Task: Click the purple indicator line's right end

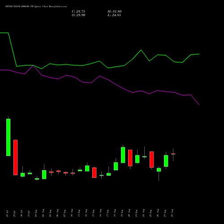Action: (x=199, y=105)
